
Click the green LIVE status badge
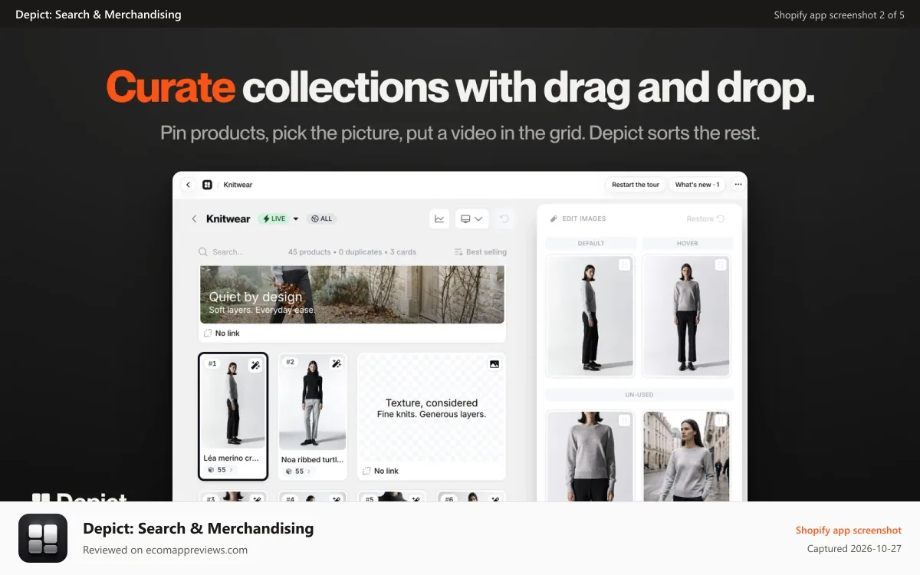point(274,219)
